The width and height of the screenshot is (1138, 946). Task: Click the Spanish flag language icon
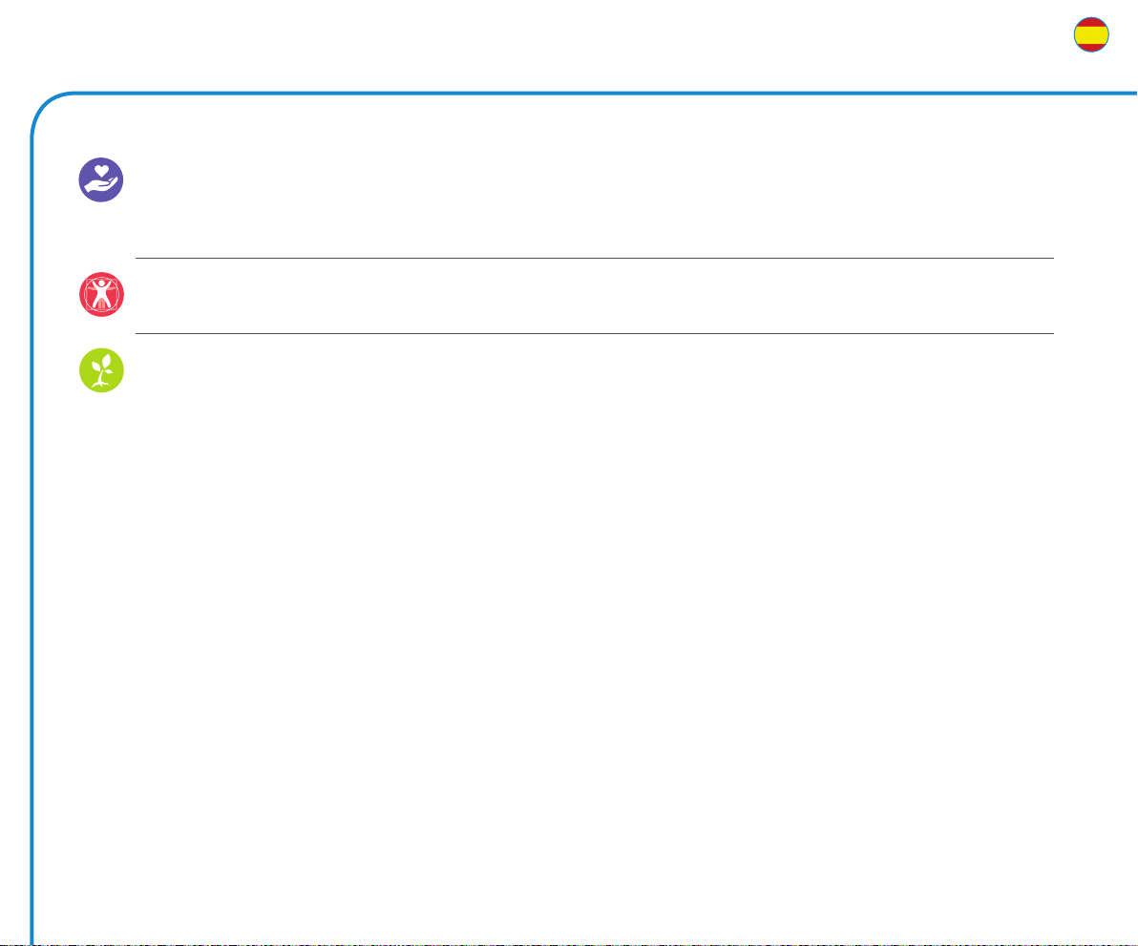(1091, 34)
